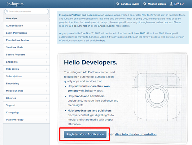Click the Hello Developers heading

pyautogui.click(x=91, y=63)
